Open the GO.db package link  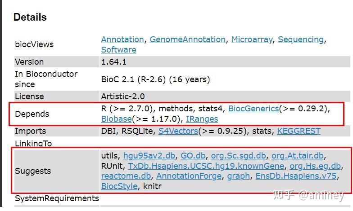[x=193, y=156]
